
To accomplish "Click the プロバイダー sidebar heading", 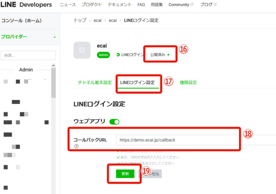I will point(14,37).
